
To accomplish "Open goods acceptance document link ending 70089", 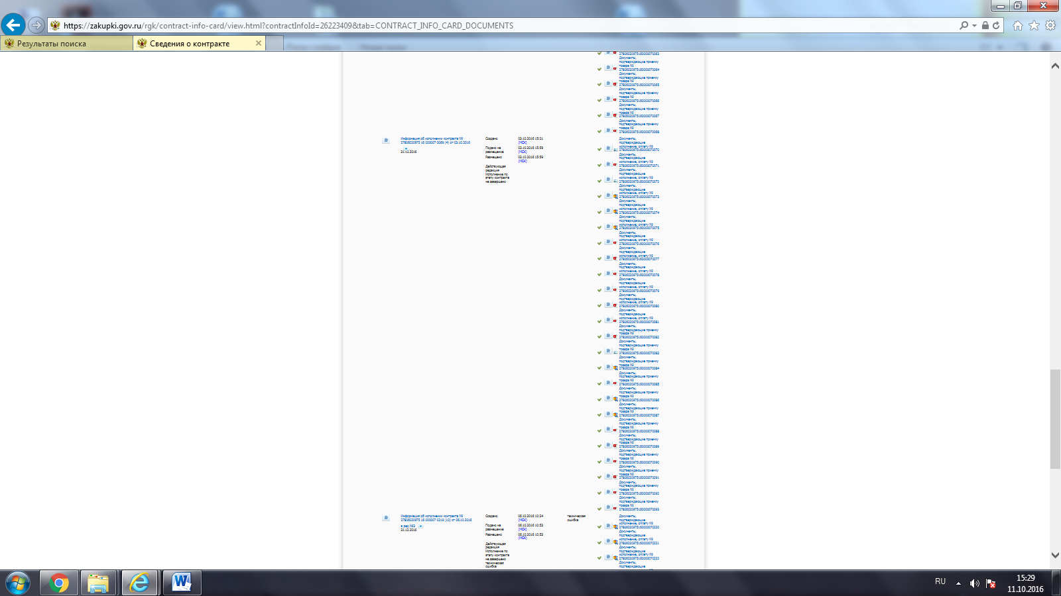I will click(639, 440).
